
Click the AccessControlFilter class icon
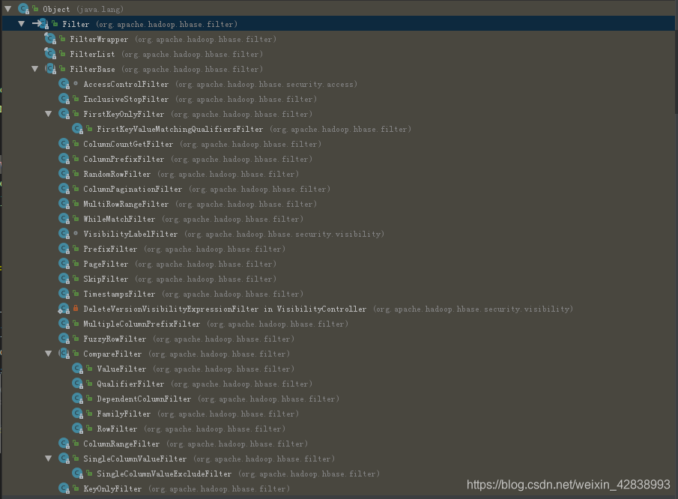(64, 84)
